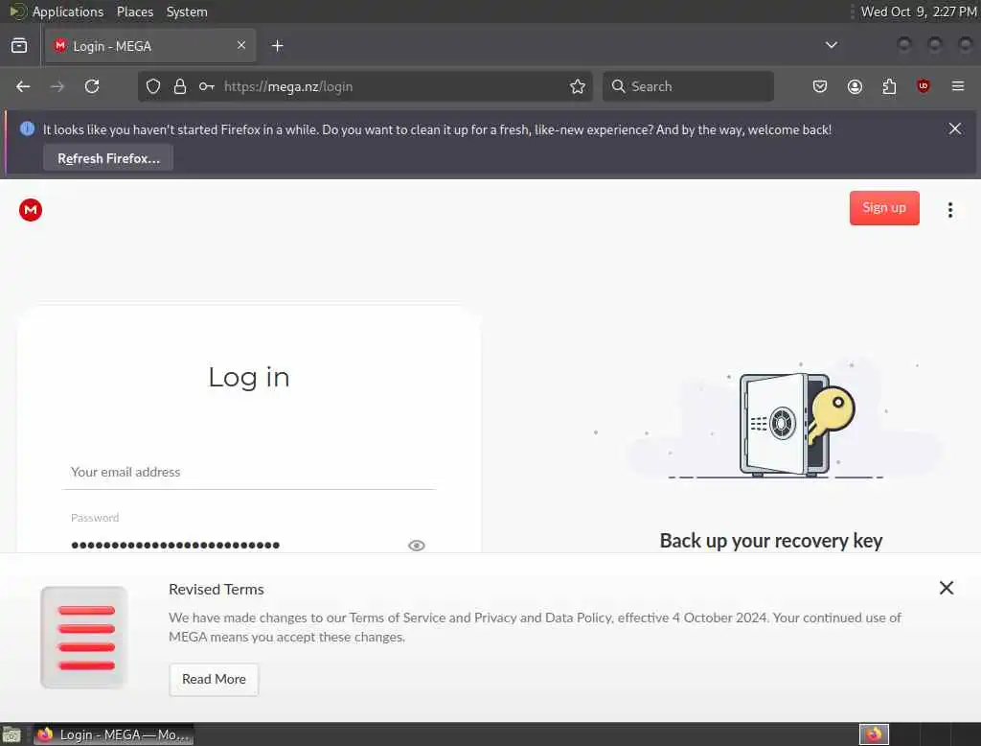The image size is (981, 746).
Task: Dismiss the Refresh Firefox notification bar
Action: (955, 128)
